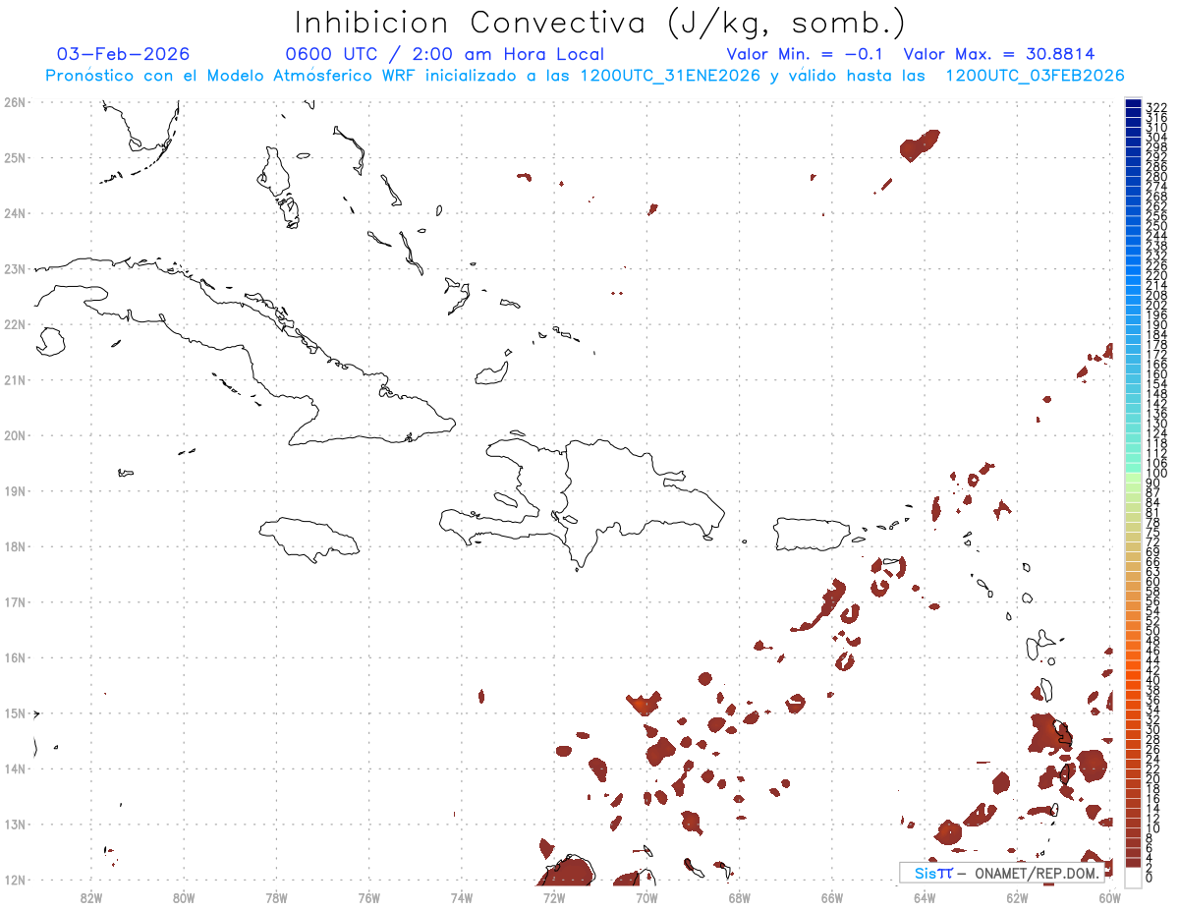Click the "50" color scale label
Viewport: 1179px width, 911px height.
[x=1152, y=631]
